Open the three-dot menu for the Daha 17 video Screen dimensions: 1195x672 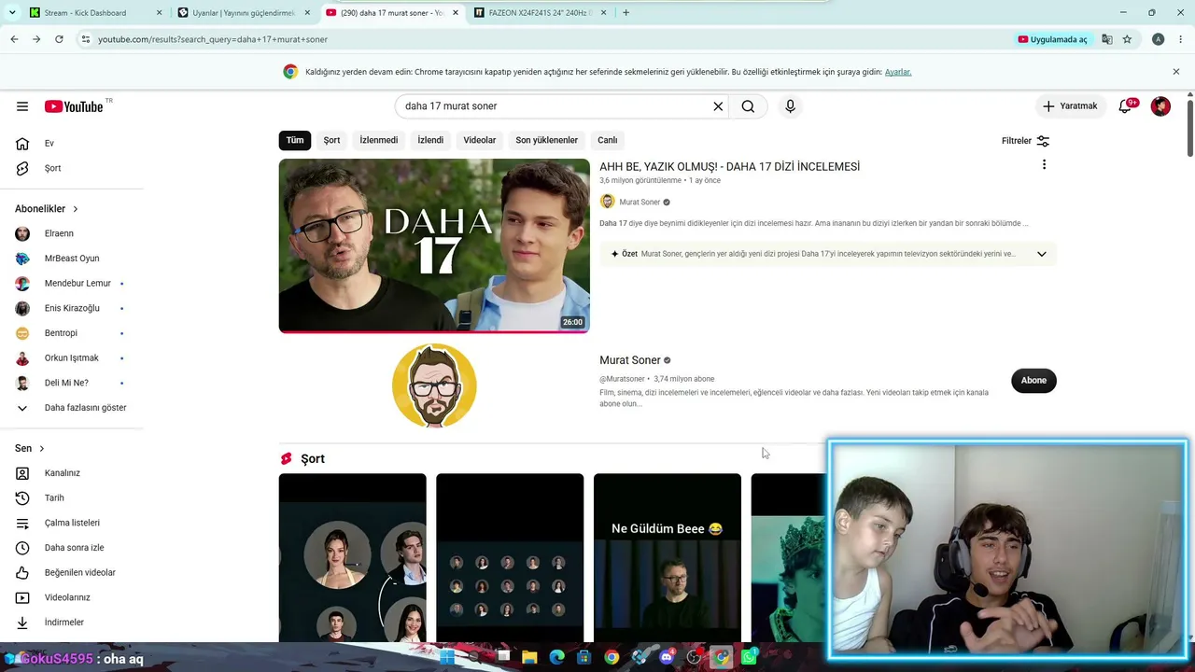click(1044, 165)
